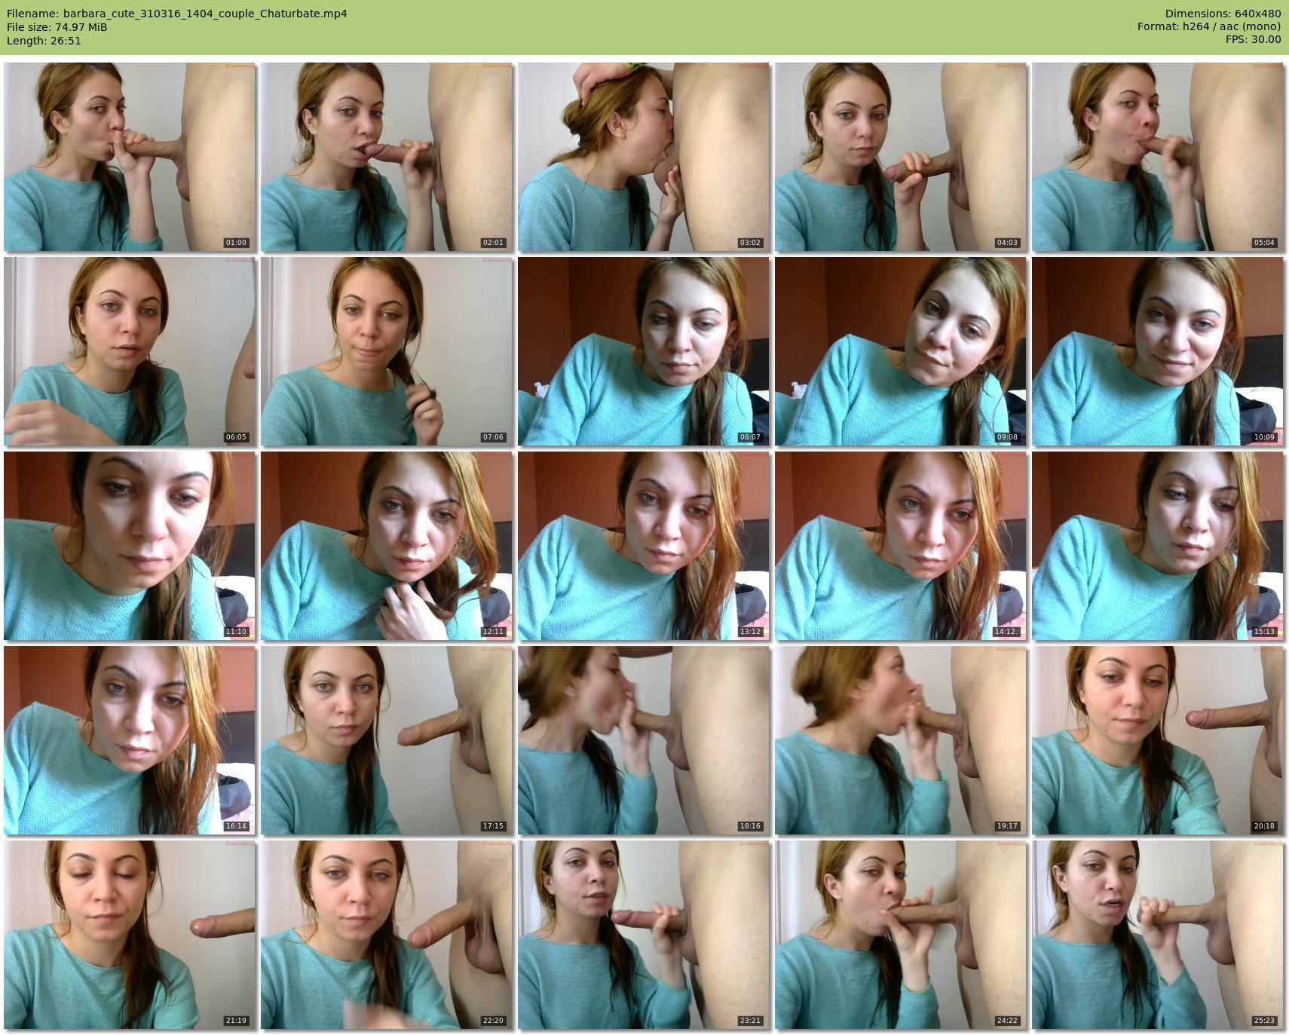Open the frame at 08:07
The width and height of the screenshot is (1289, 1035).
(644, 351)
